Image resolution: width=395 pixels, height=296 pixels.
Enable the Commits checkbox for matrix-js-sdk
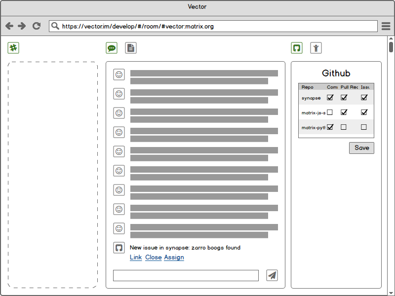[330, 112]
